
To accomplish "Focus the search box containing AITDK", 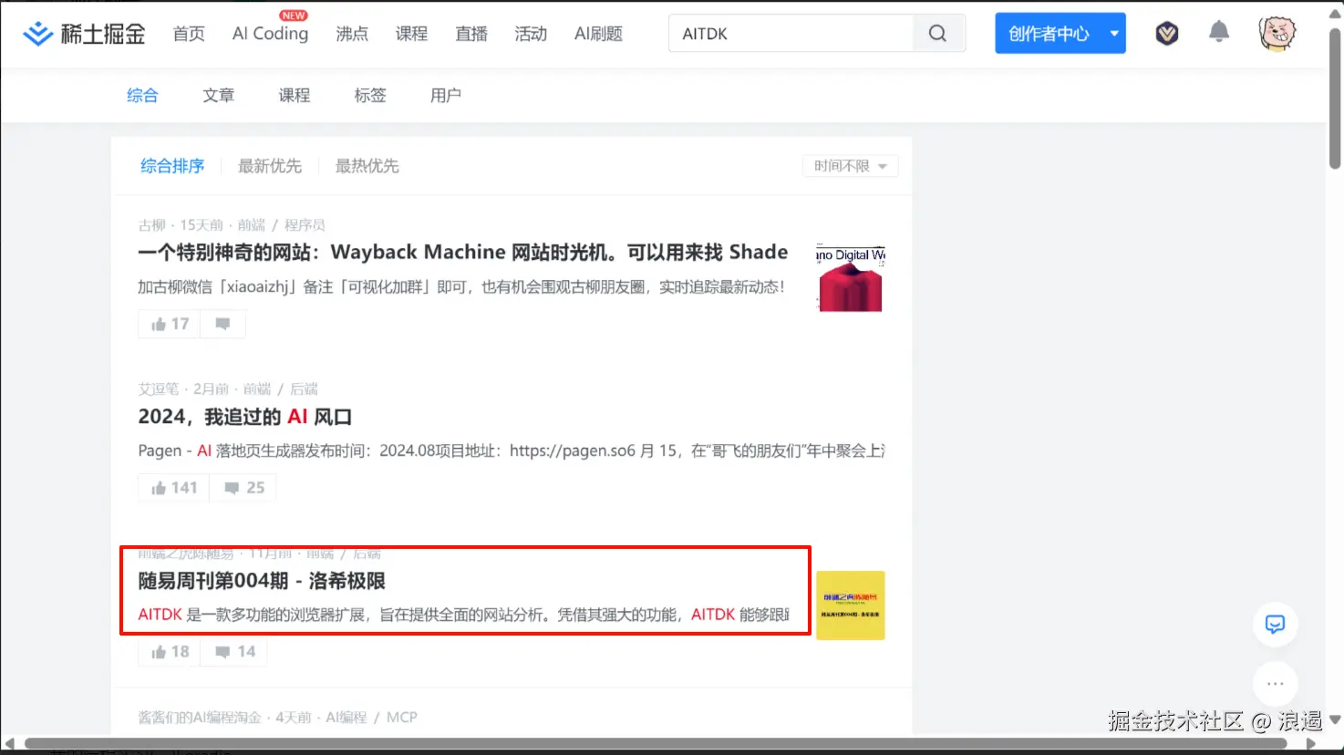I will coord(791,34).
